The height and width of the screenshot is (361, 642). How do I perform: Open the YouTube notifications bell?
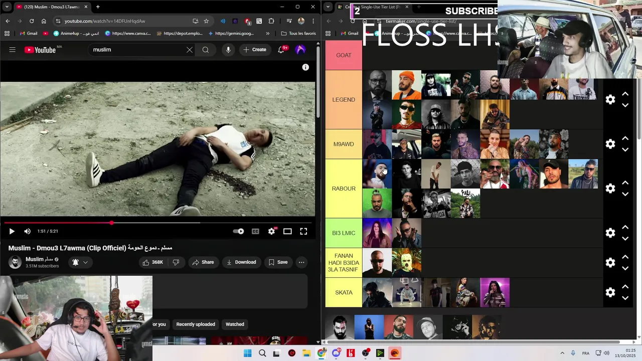click(x=281, y=50)
